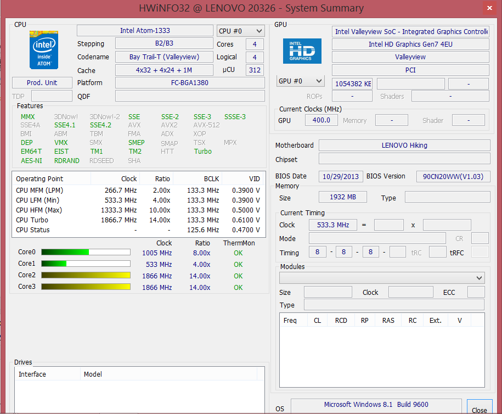Click the memory clock 533.3 MHz field
This screenshot has width=502, height=414.
pyautogui.click(x=333, y=225)
